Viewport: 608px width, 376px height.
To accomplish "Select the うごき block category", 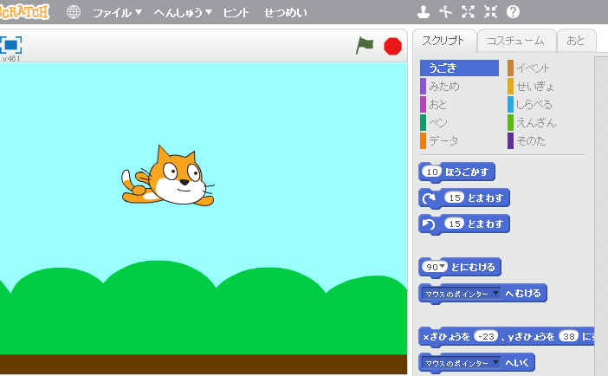I will 459,68.
